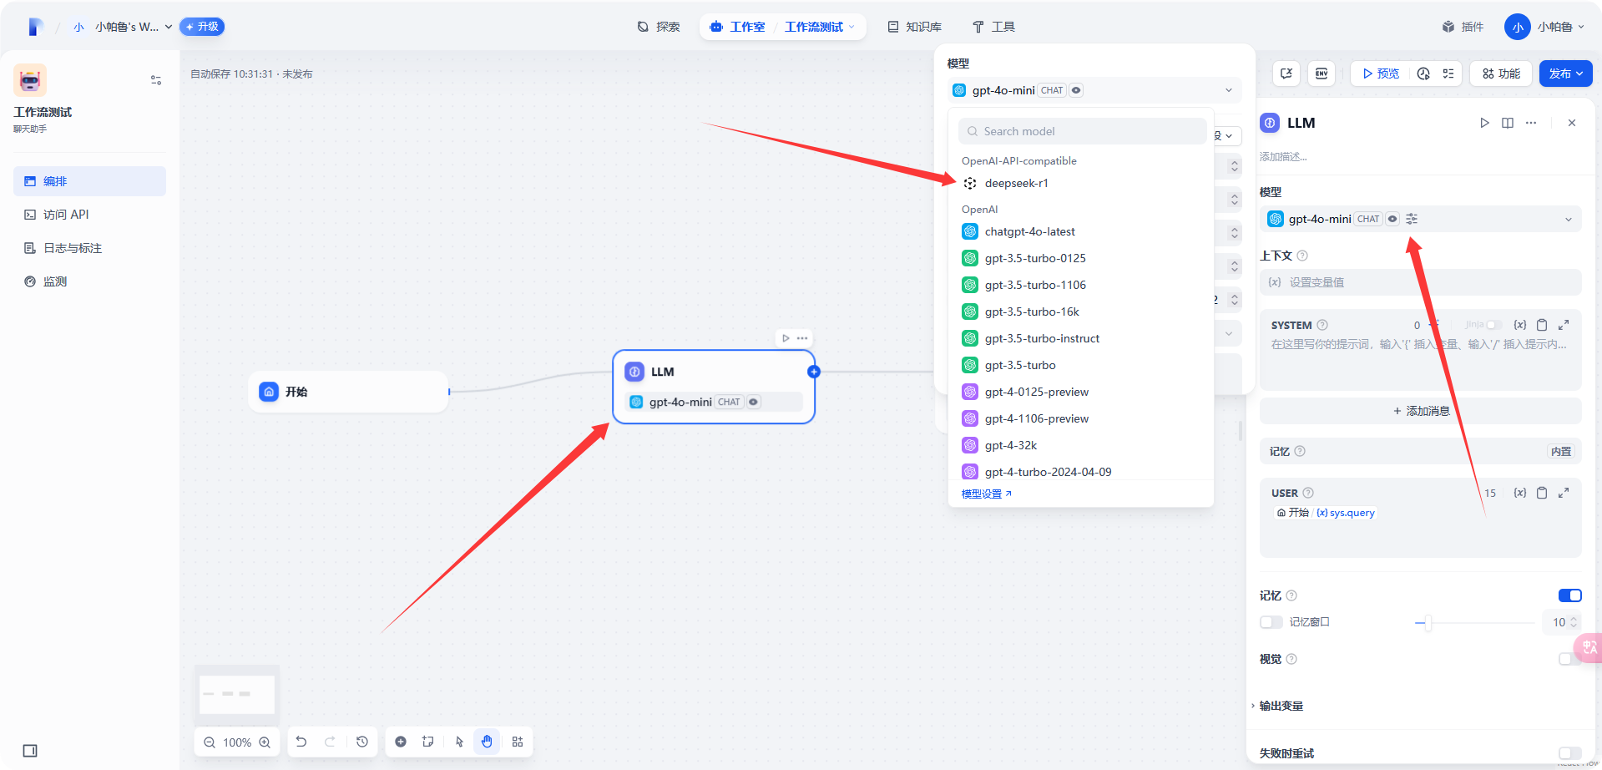Turn off the 记忆 memory switch
This screenshot has height=770, width=1602.
click(x=1569, y=595)
